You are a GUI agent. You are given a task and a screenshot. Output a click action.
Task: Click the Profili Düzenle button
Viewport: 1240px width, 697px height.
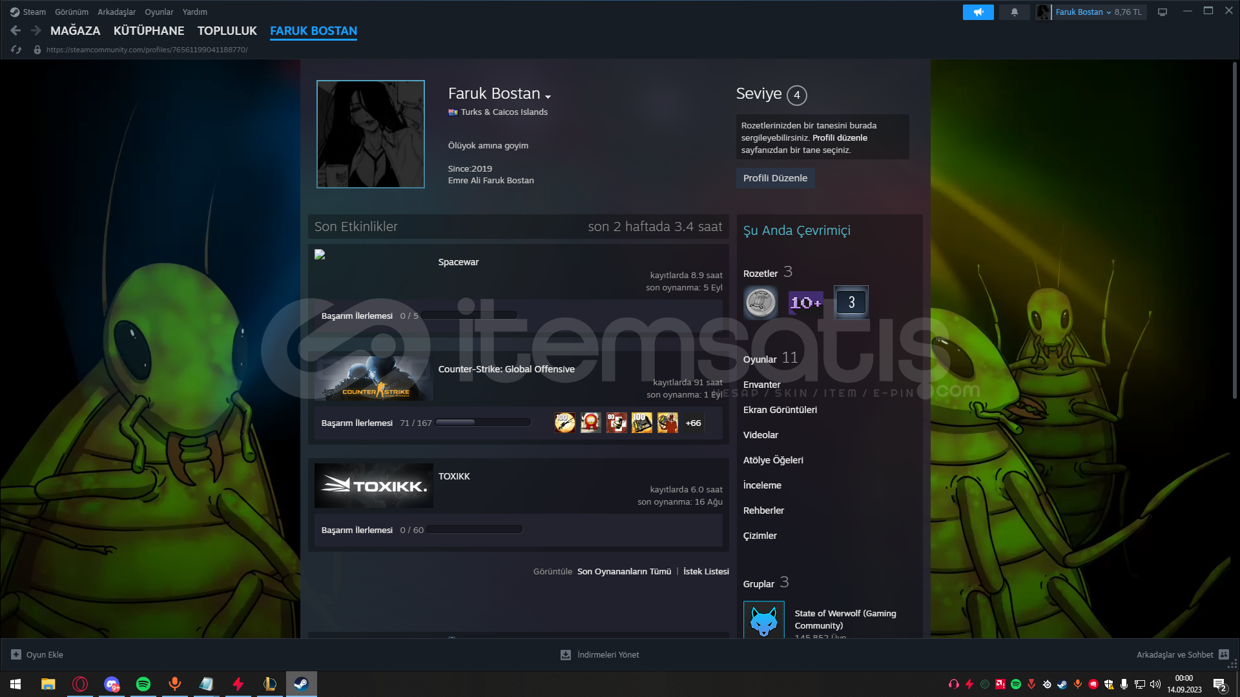coord(775,178)
